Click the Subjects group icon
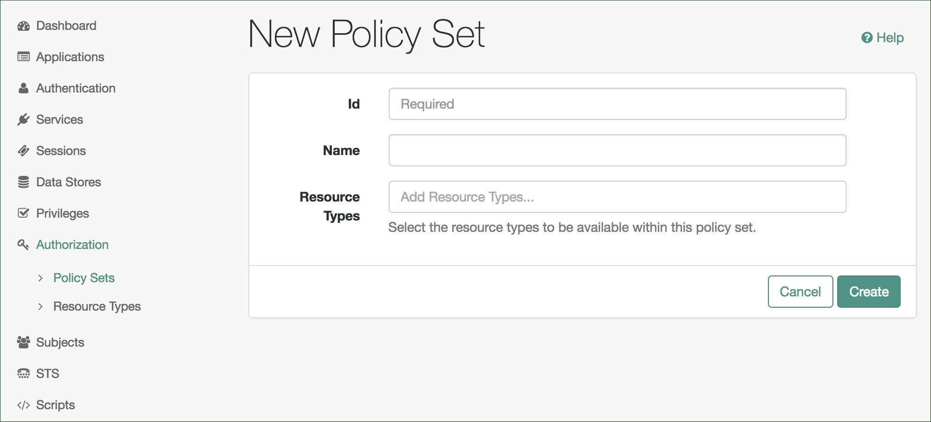The width and height of the screenshot is (931, 422). tap(23, 342)
